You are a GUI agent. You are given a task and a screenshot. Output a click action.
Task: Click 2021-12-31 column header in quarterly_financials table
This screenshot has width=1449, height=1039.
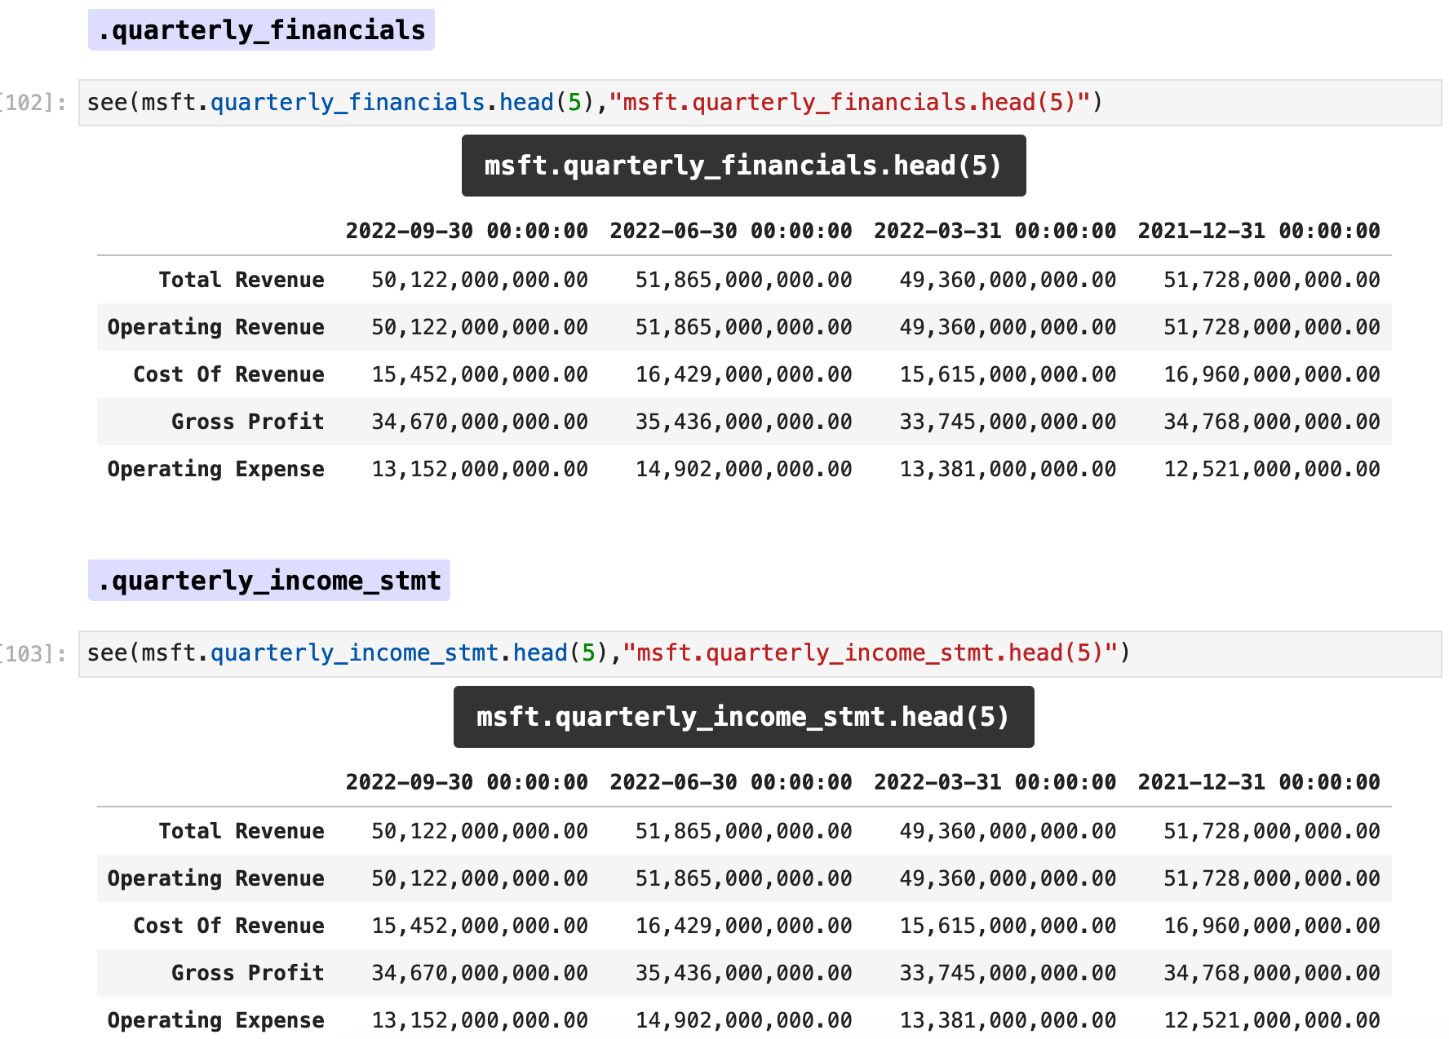tap(1259, 231)
